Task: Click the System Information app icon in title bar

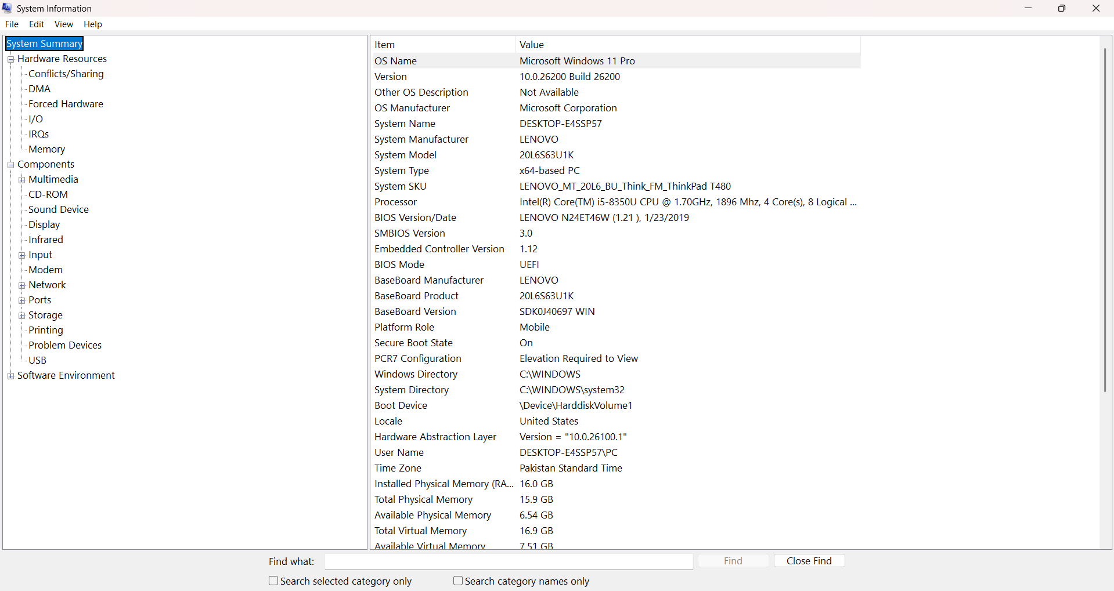Action: (x=8, y=8)
